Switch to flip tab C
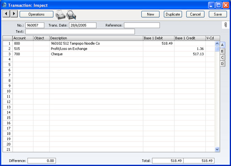This screenshot has width=231, height=166. click(223, 58)
